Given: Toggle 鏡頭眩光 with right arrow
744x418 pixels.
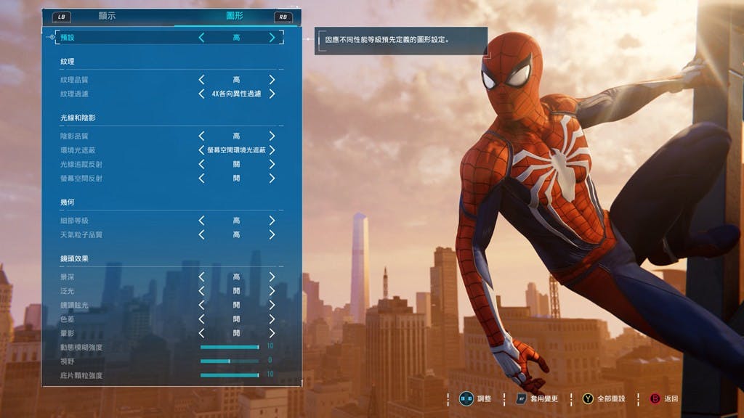Looking at the screenshot, I should (x=272, y=305).
